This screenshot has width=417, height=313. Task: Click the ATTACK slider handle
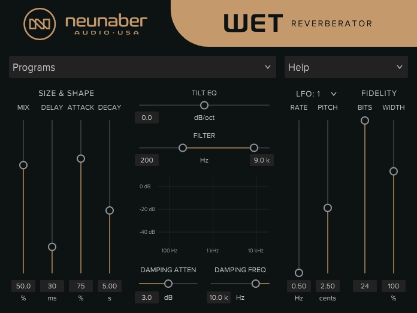click(x=81, y=159)
